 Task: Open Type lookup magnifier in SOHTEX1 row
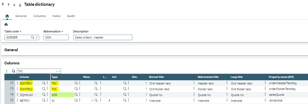click(76, 83)
